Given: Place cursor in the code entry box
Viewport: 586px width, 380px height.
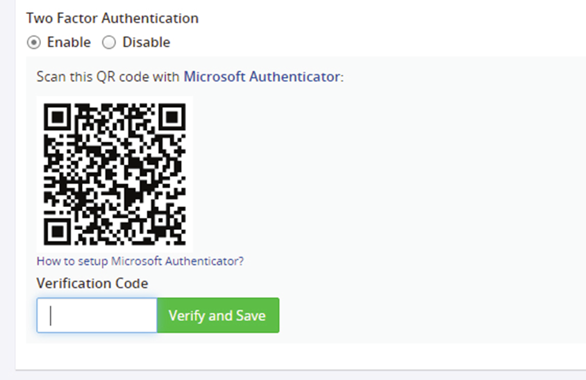Looking at the screenshot, I should [x=97, y=315].
